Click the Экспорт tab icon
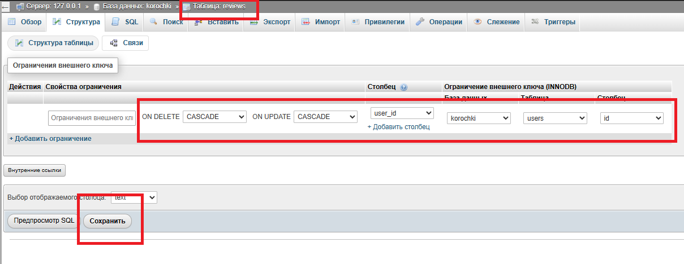Image resolution: width=684 pixels, height=264 pixels. pyautogui.click(x=253, y=22)
